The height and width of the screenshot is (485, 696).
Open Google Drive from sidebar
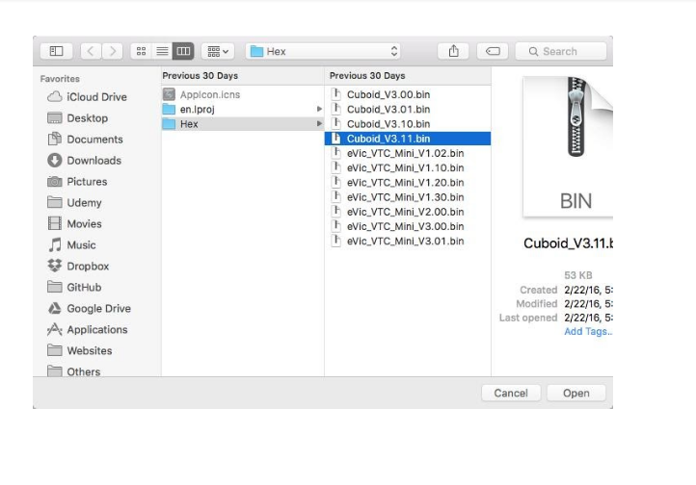(x=90, y=308)
